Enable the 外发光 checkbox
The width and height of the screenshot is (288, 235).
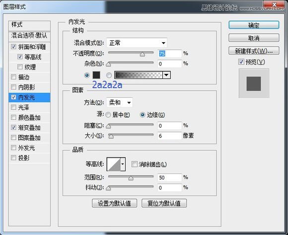tap(13, 147)
